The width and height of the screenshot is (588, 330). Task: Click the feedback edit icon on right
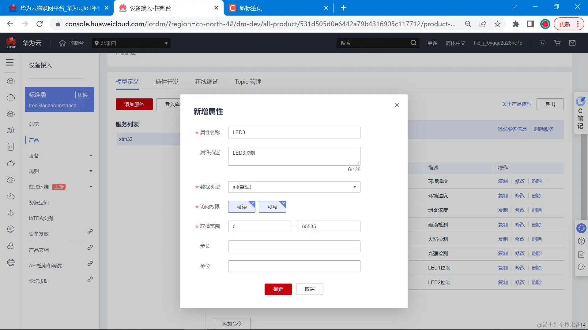(x=581, y=254)
